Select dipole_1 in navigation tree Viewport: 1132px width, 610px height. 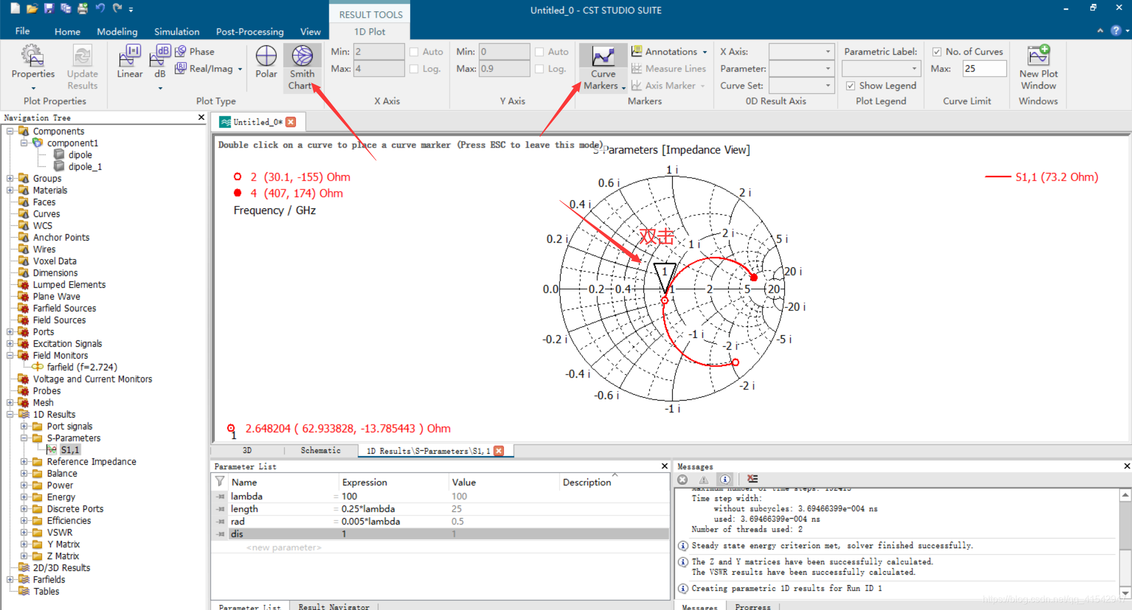coord(85,166)
